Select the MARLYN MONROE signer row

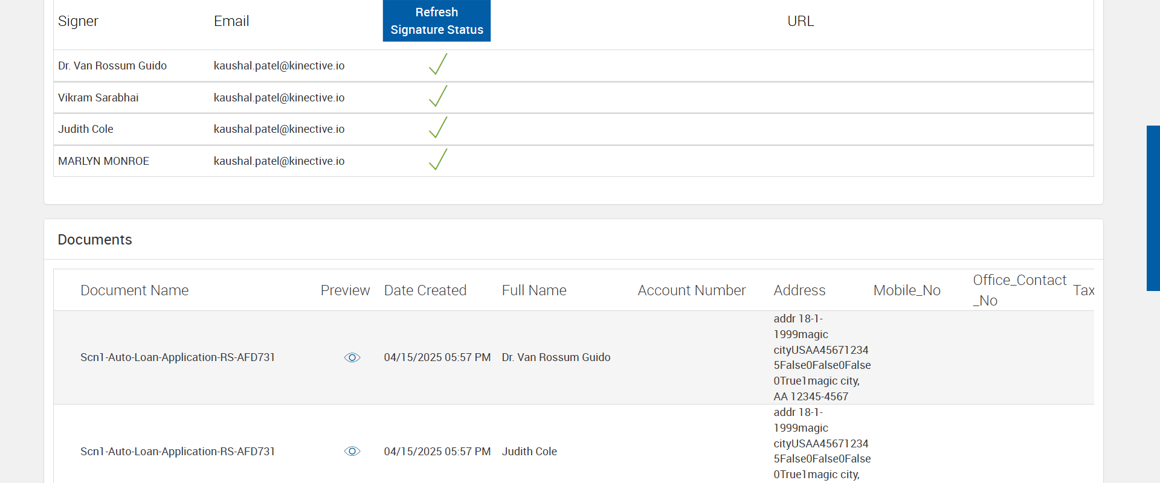pyautogui.click(x=103, y=161)
